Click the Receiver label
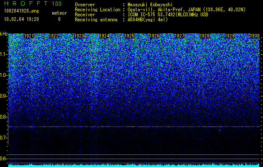263x167 pixels. click(85, 15)
